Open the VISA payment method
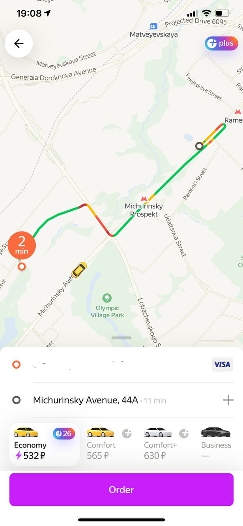 (222, 365)
